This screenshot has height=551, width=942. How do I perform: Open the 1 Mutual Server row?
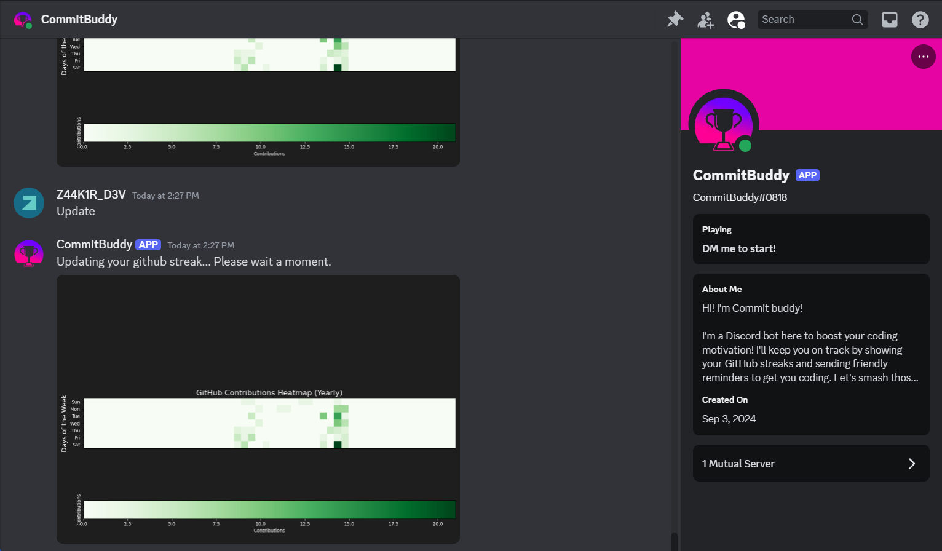click(x=811, y=463)
